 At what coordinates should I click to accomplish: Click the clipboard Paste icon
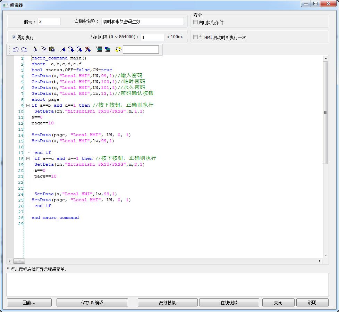(x=52, y=49)
